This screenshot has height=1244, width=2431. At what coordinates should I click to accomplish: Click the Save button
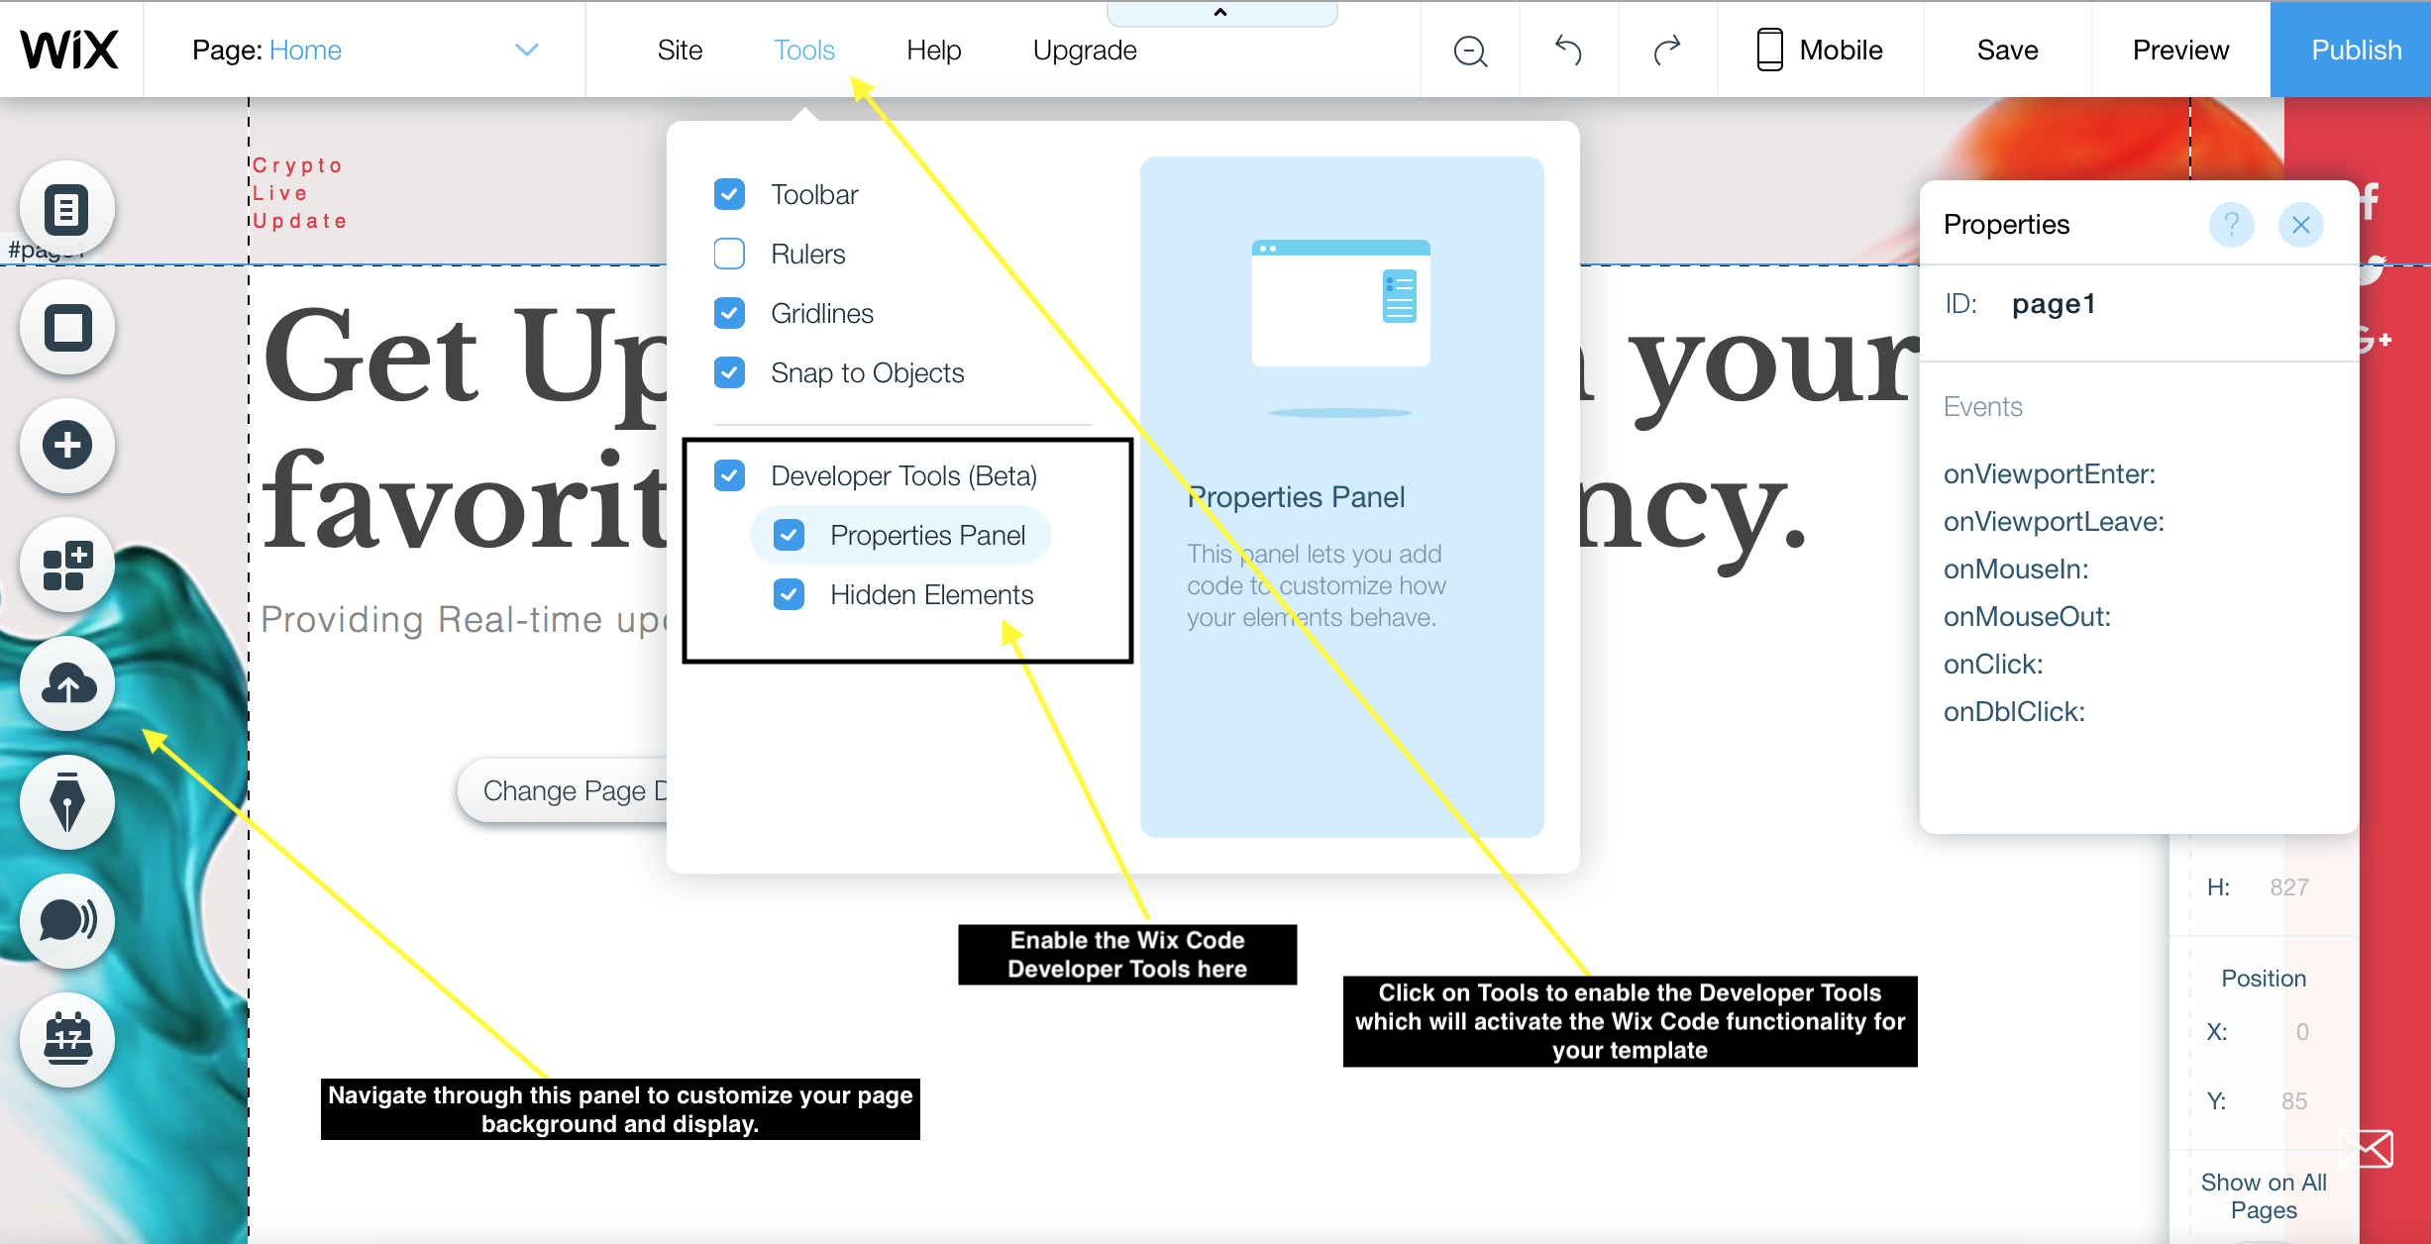(x=2008, y=50)
